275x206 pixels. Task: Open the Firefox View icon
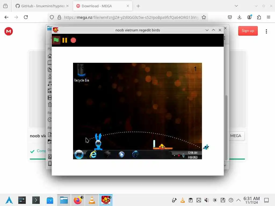pyautogui.click(x=5, y=6)
